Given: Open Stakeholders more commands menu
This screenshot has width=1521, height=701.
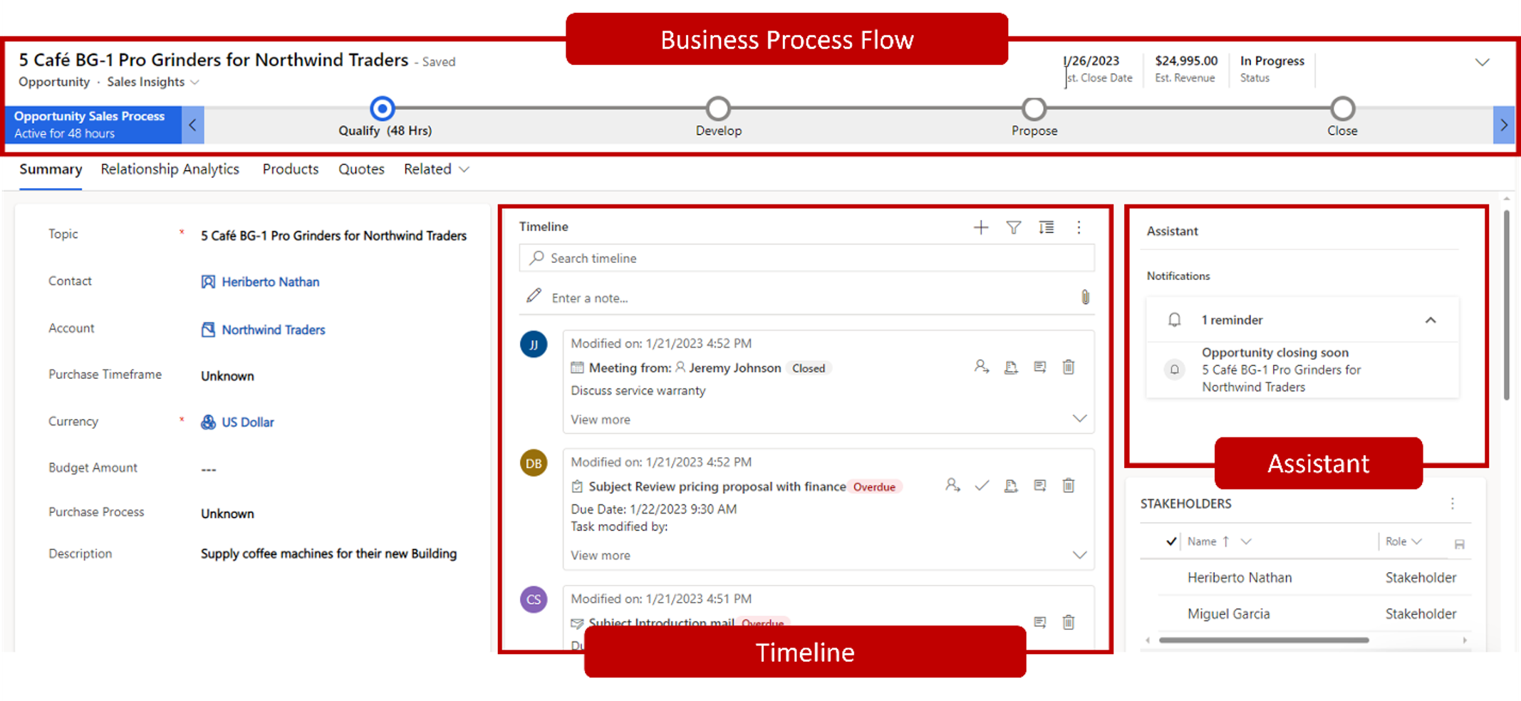Looking at the screenshot, I should 1453,504.
